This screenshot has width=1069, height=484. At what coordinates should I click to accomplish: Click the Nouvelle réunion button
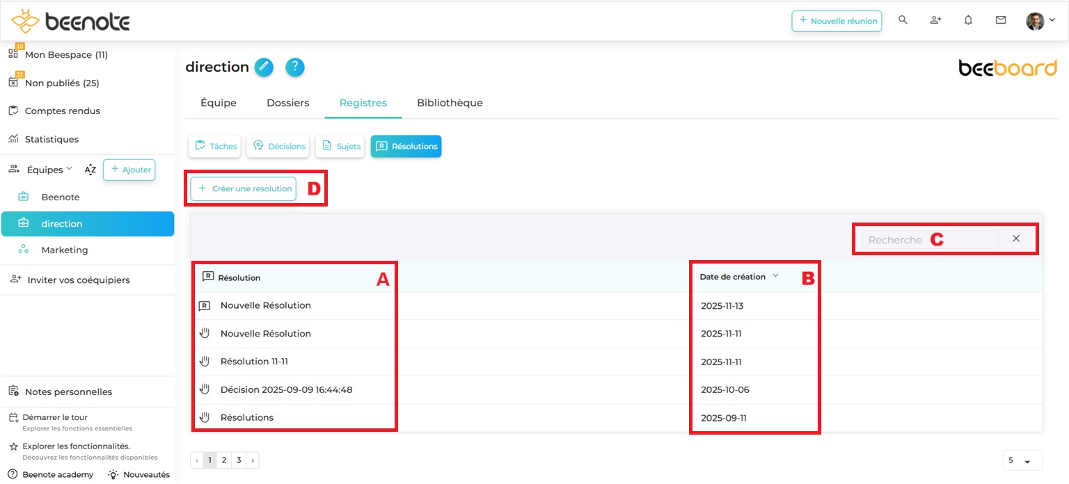point(837,21)
